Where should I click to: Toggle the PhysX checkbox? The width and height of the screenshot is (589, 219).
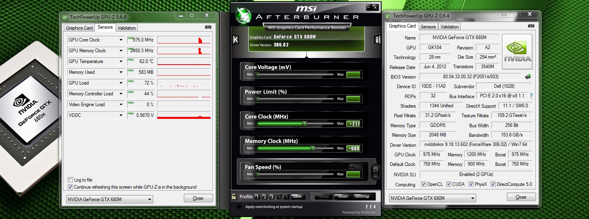pos(471,184)
